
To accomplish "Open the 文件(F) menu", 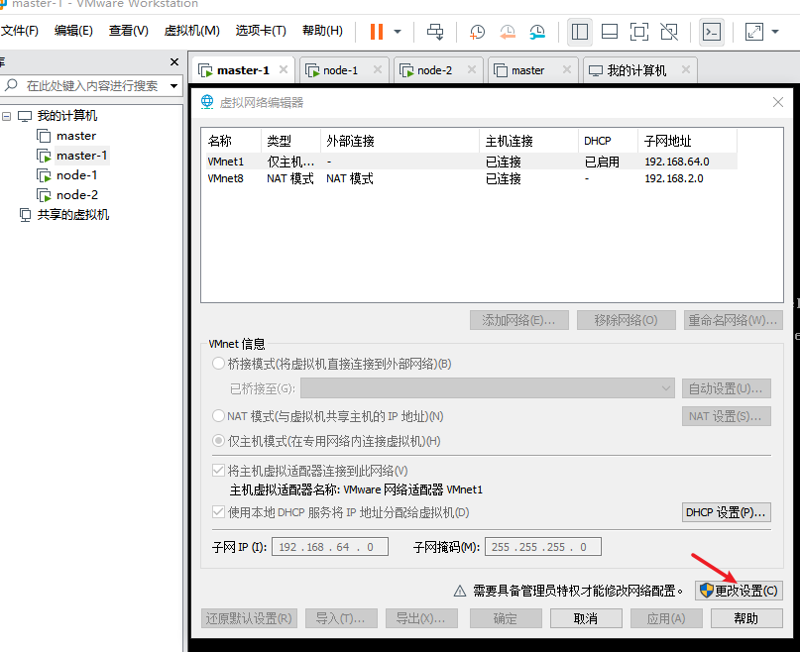I will click(x=20, y=31).
